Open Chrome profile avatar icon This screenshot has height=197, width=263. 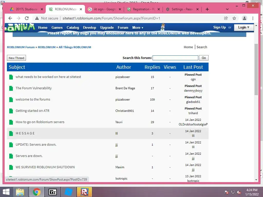click(245, 18)
